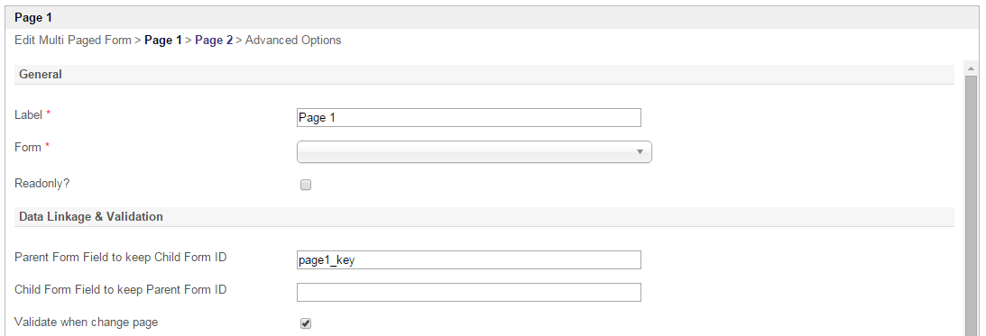Open Advanced Options breadcrumb
Viewport: 986px width, 336px height.
293,41
